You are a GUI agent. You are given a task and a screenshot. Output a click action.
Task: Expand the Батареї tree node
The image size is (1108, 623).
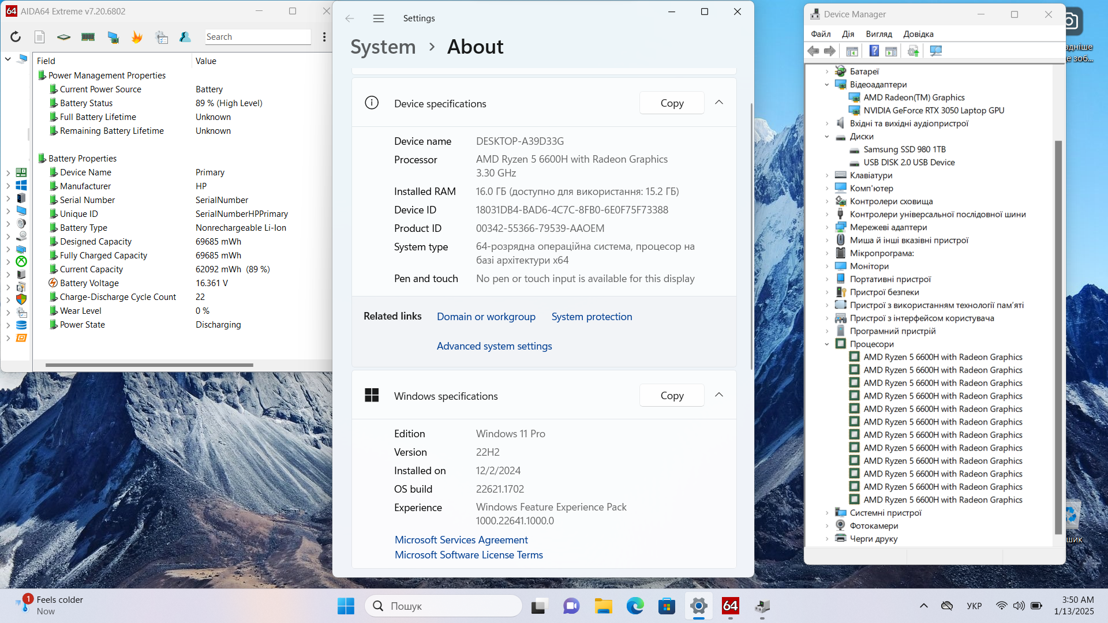point(827,72)
